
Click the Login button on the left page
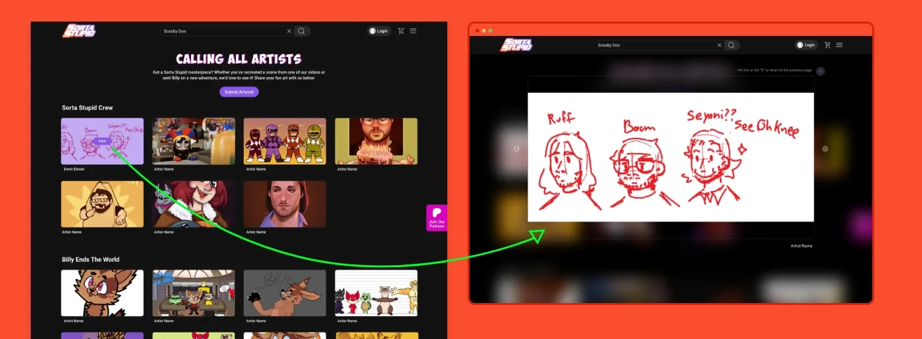pos(379,31)
